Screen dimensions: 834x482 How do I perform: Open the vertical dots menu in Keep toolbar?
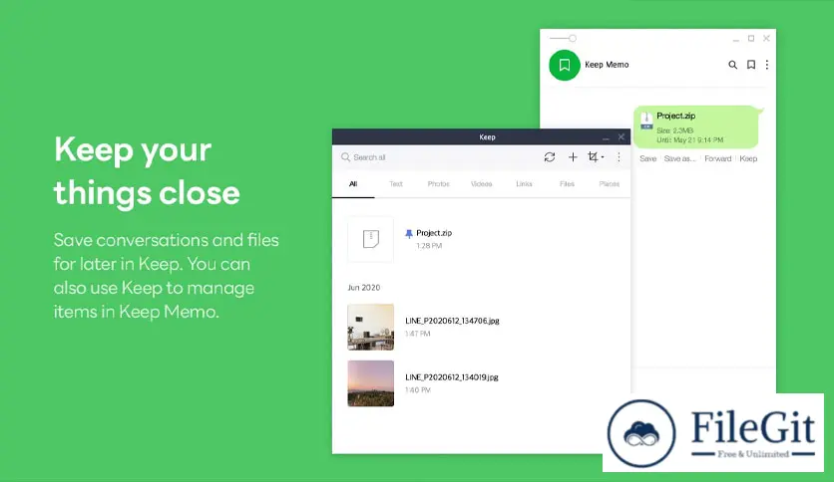tap(619, 157)
